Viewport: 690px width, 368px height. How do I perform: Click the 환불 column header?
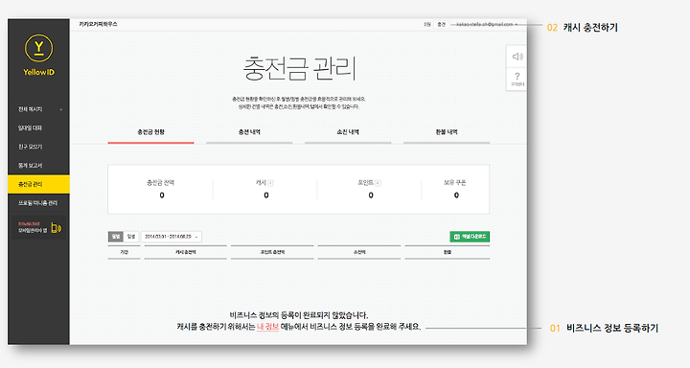tap(448, 252)
